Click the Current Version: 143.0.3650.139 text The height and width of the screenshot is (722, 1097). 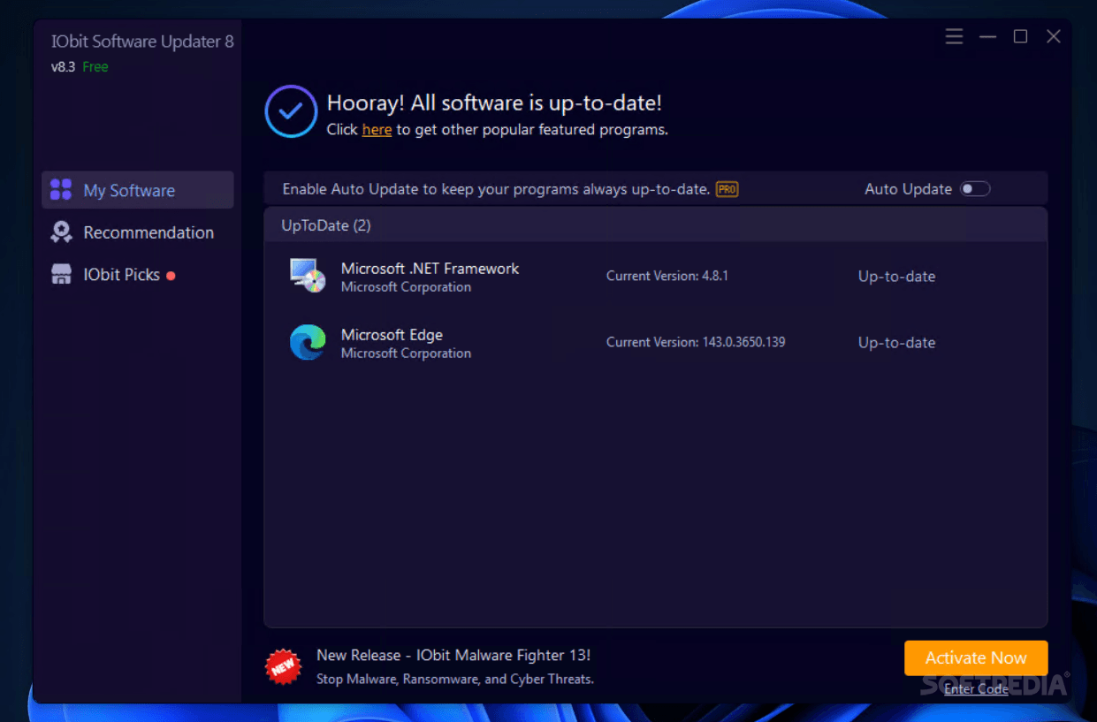tap(696, 342)
